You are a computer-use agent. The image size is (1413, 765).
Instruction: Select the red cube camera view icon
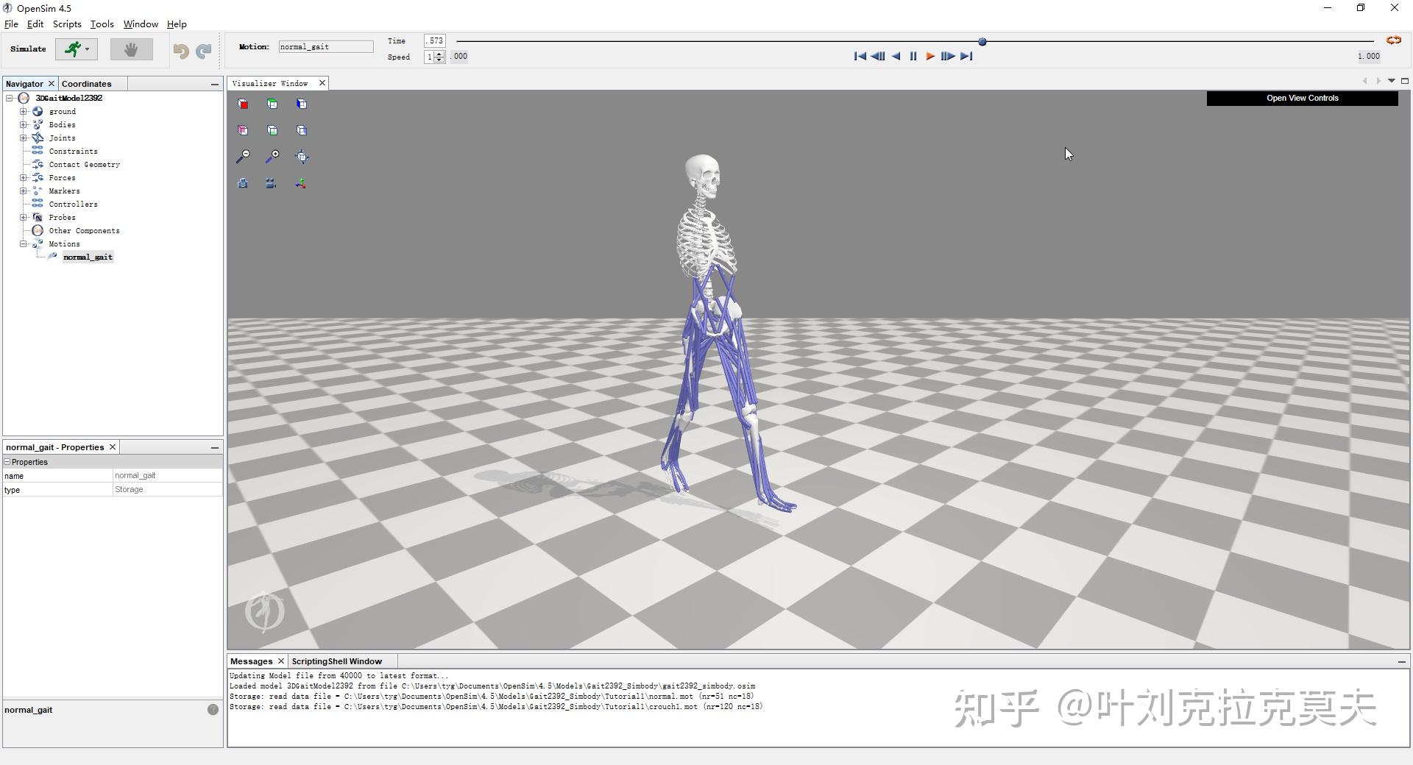[x=244, y=104]
